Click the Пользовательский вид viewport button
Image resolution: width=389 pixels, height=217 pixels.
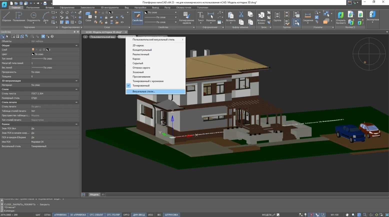(102, 37)
